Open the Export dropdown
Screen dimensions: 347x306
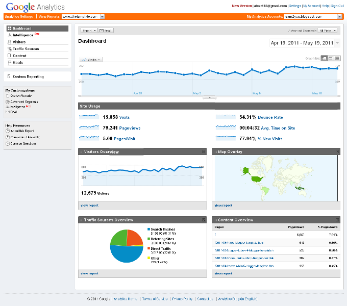coord(89,31)
